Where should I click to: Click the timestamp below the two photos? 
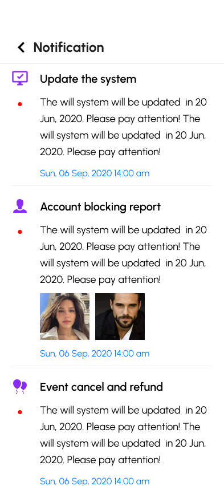pos(95,353)
